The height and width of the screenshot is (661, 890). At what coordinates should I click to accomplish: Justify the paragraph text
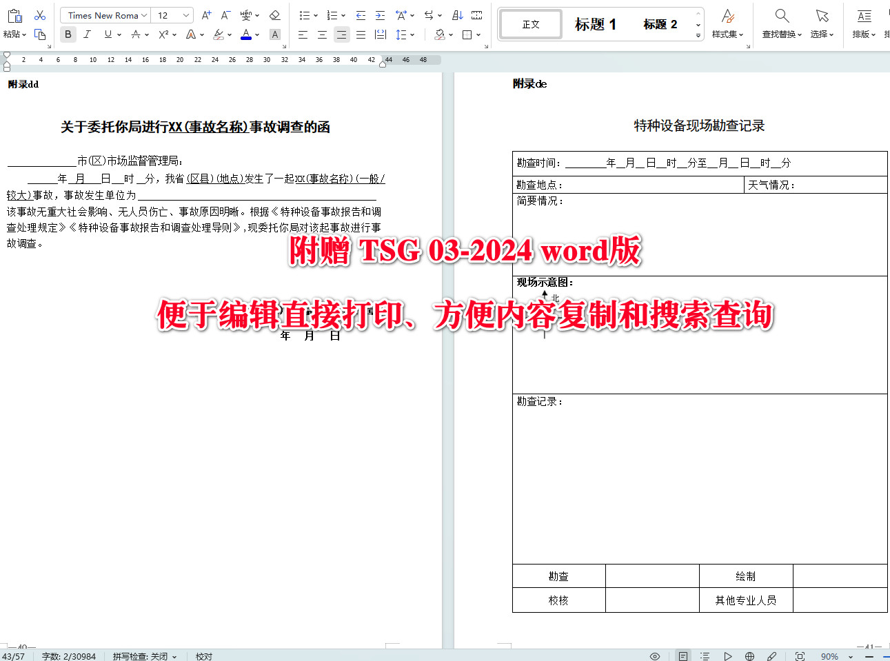pyautogui.click(x=361, y=34)
